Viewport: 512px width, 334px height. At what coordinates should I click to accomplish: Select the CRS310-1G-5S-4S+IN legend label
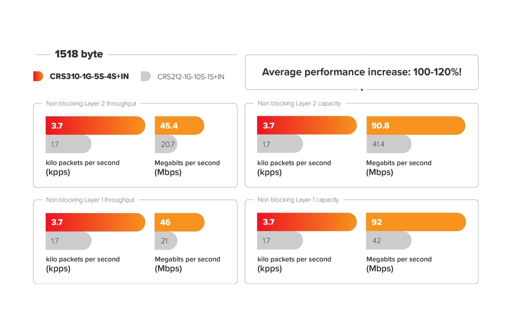89,76
